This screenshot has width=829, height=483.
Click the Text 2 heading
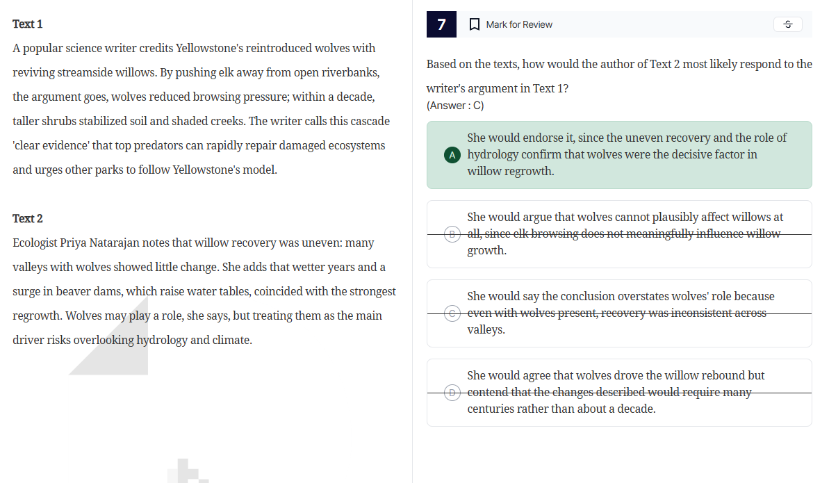(27, 218)
